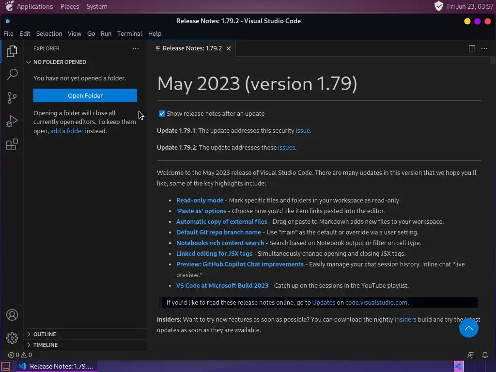Click the purple maximize window button

click(477, 21)
